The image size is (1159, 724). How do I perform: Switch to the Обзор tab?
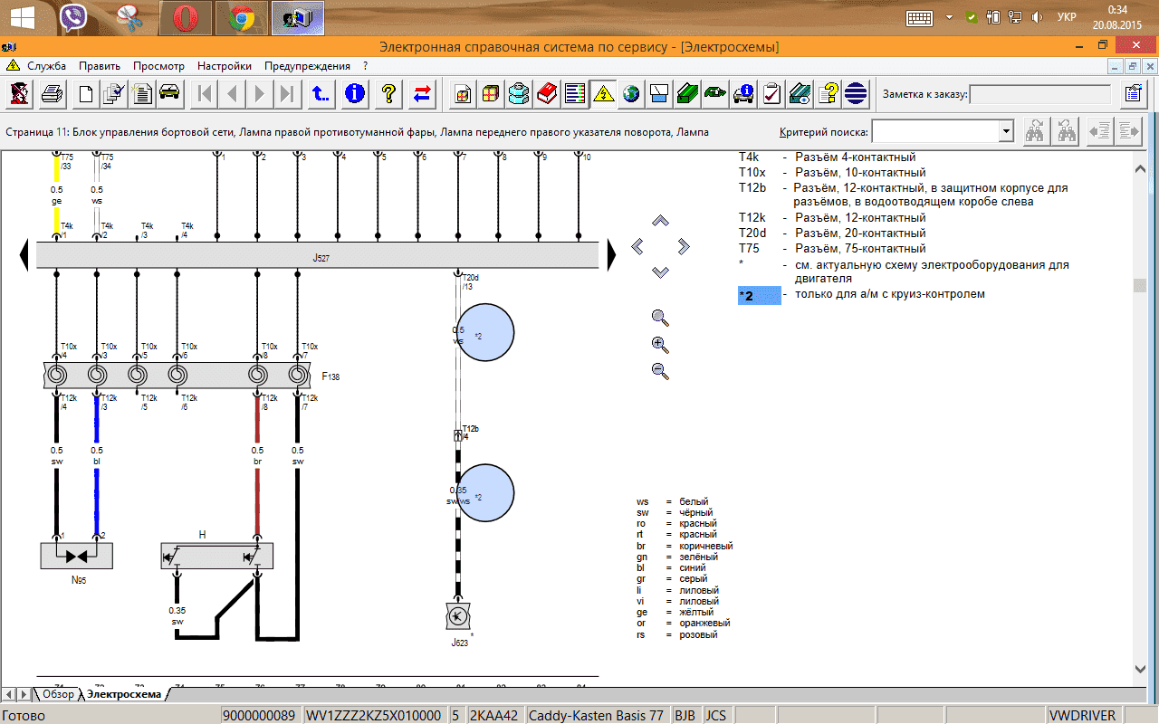(x=58, y=694)
